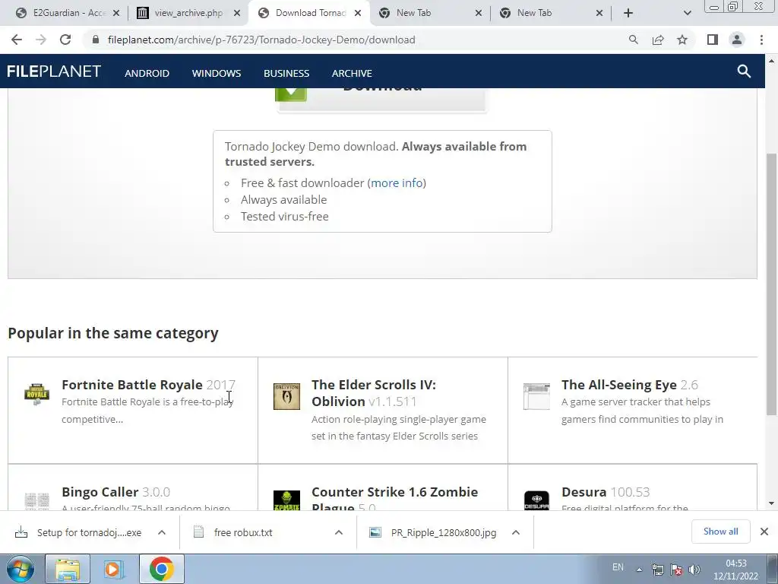This screenshot has width=778, height=584.
Task: Click the page scroll-down arrow
Action: (771, 503)
